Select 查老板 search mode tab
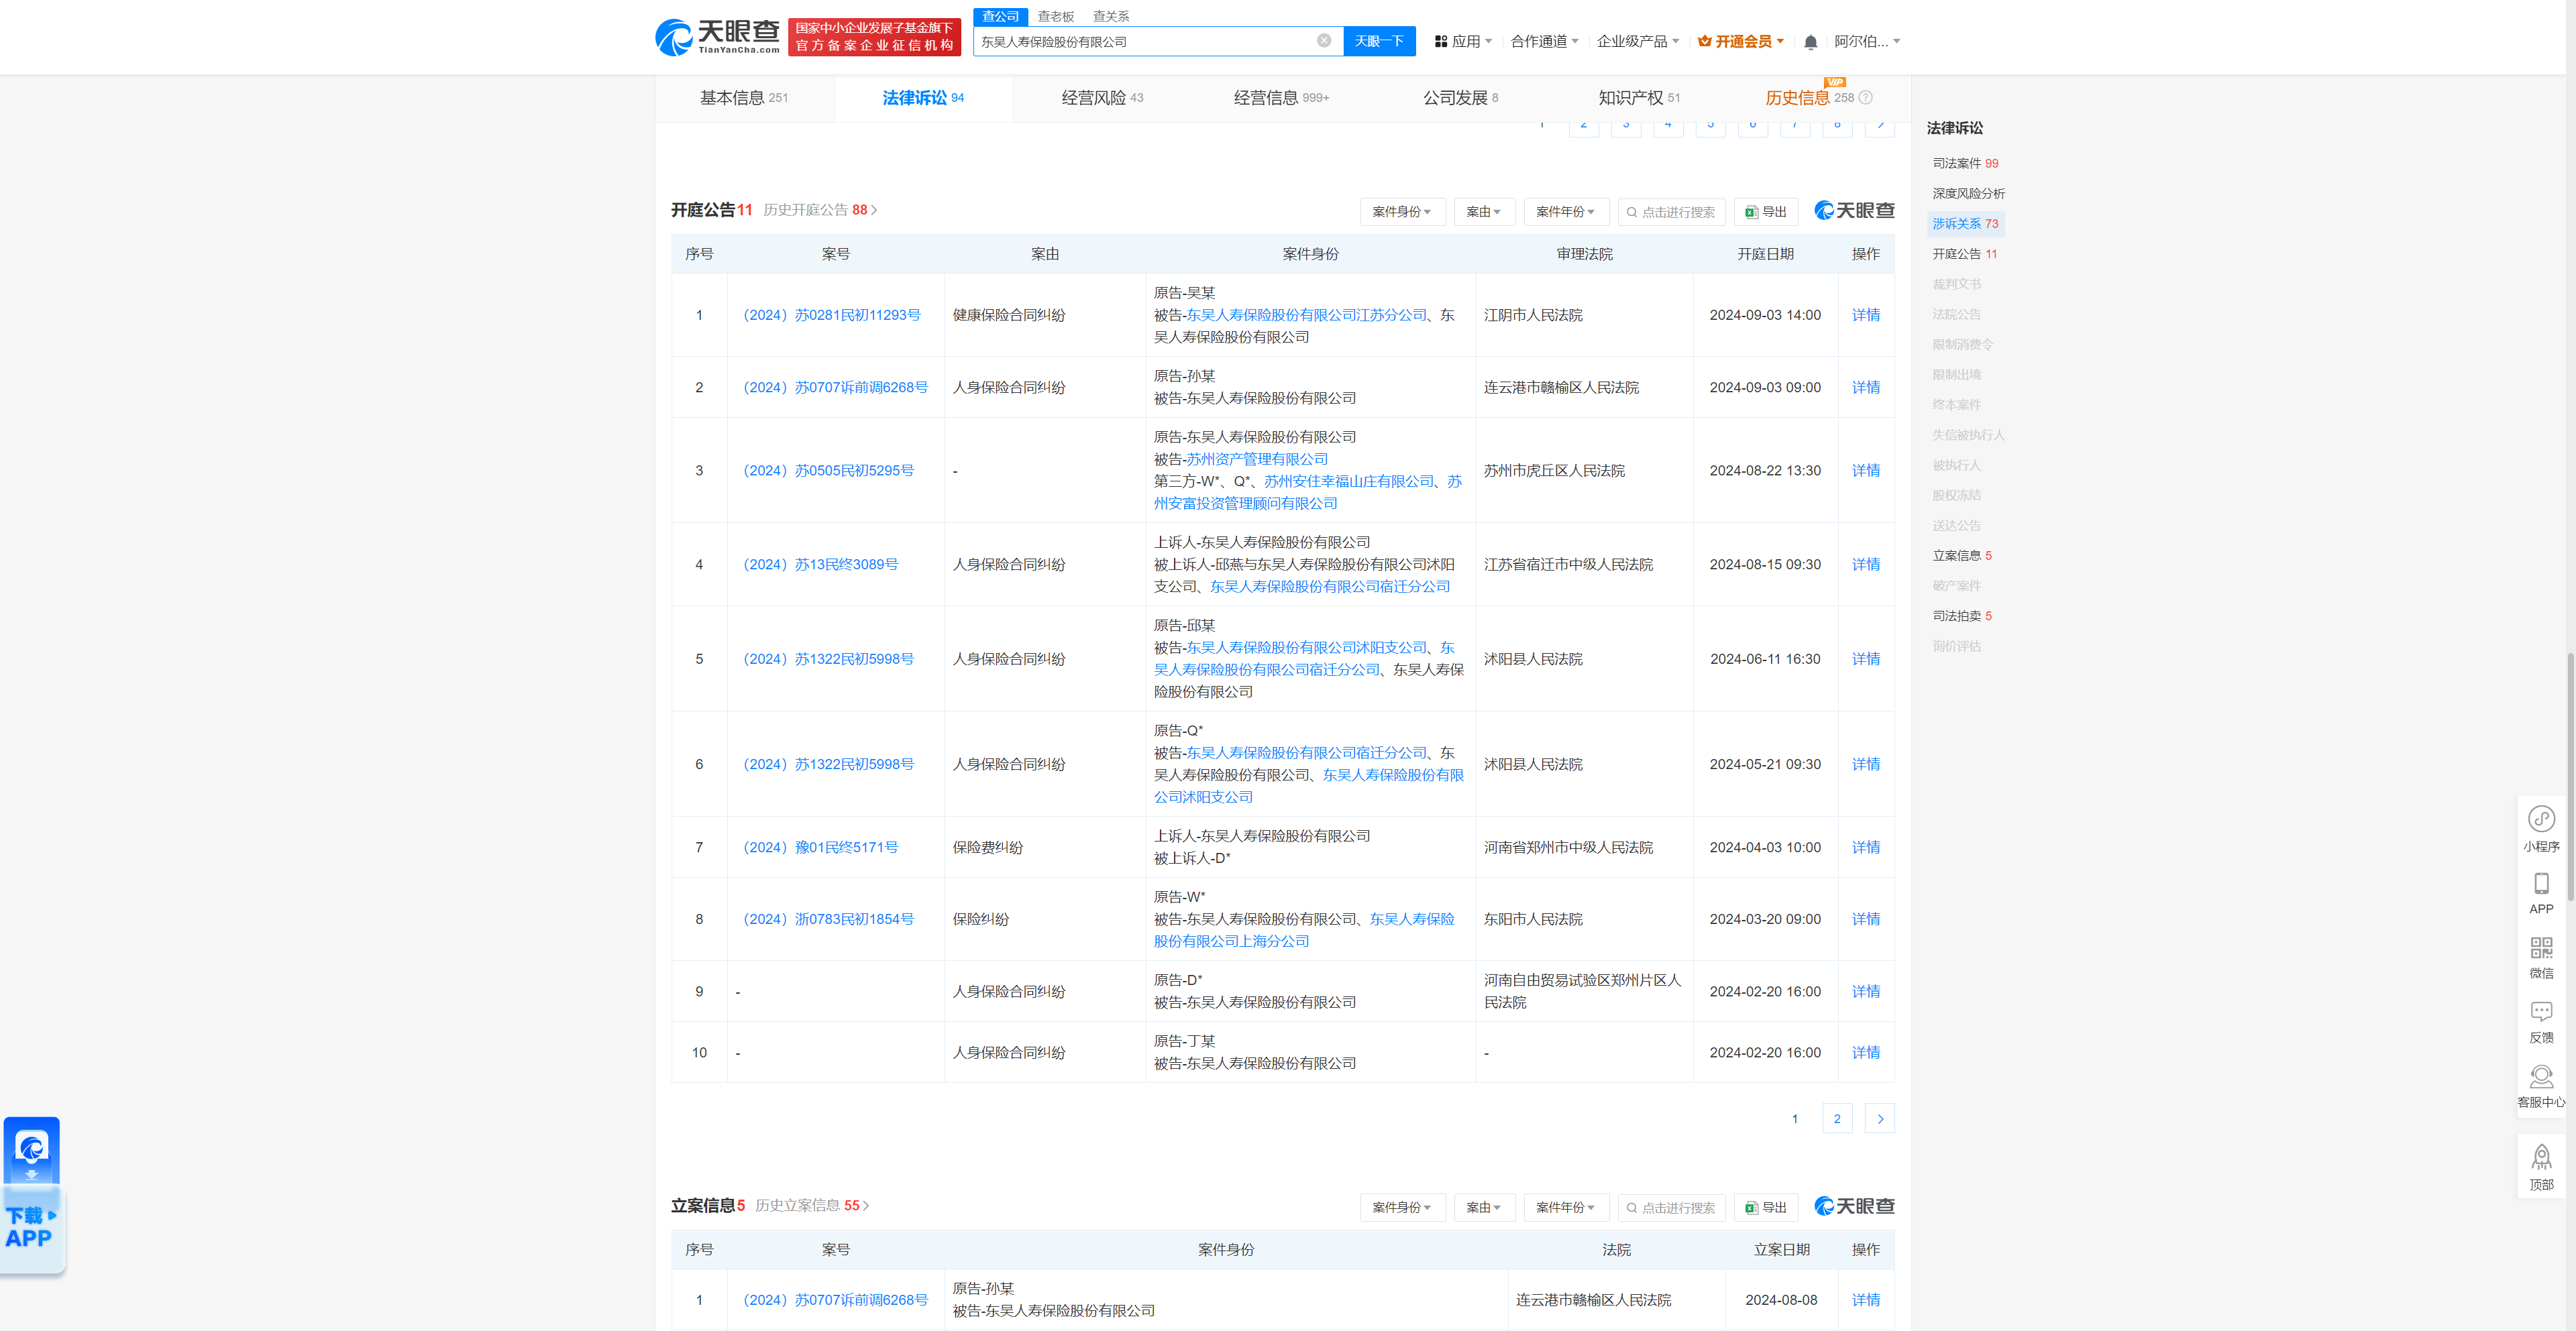Image resolution: width=2576 pixels, height=1331 pixels. (1055, 16)
